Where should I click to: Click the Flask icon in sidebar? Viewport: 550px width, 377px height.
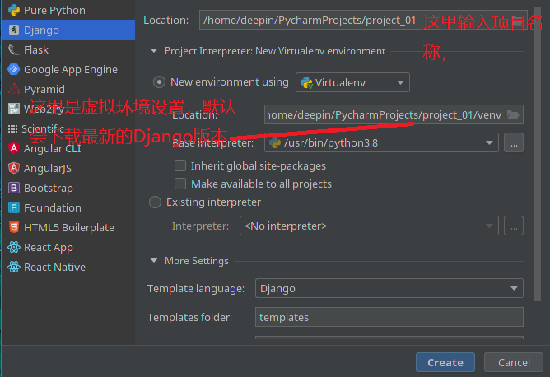[x=14, y=49]
